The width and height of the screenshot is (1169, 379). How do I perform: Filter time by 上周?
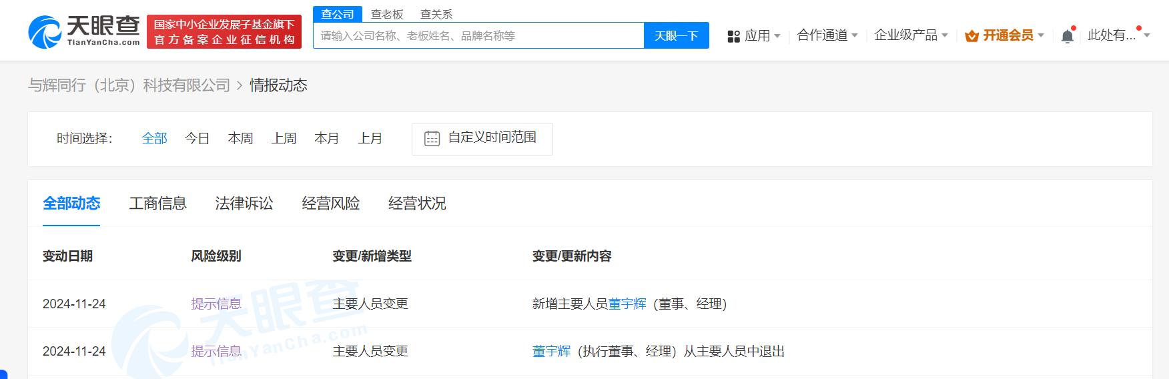tap(284, 138)
